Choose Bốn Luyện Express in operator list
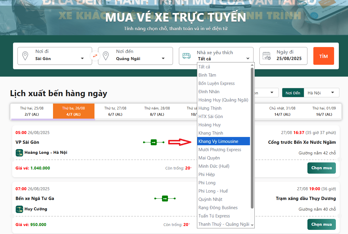This screenshot has height=234, width=348. click(217, 83)
